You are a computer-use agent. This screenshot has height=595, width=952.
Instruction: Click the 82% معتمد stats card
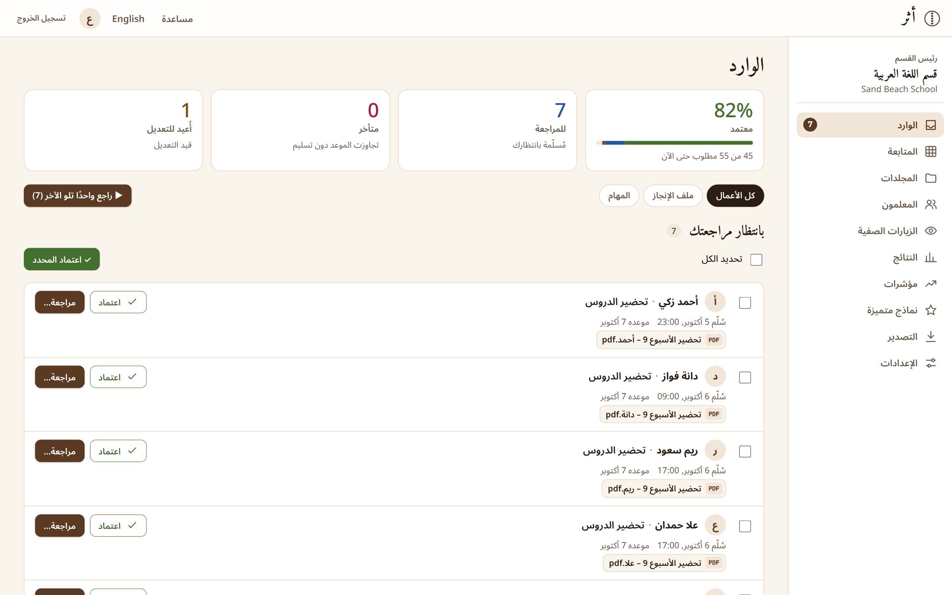(x=674, y=130)
